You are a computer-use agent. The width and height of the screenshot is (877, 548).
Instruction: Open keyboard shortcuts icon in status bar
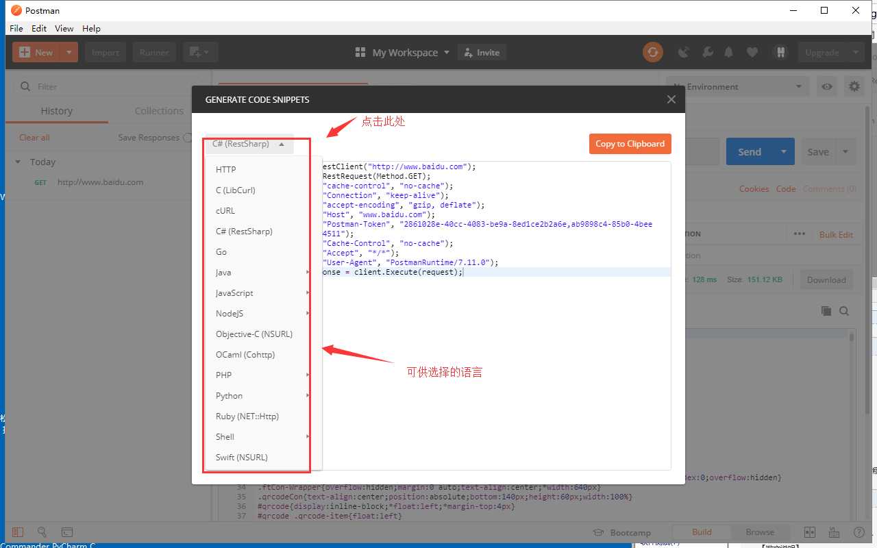pyautogui.click(x=834, y=532)
